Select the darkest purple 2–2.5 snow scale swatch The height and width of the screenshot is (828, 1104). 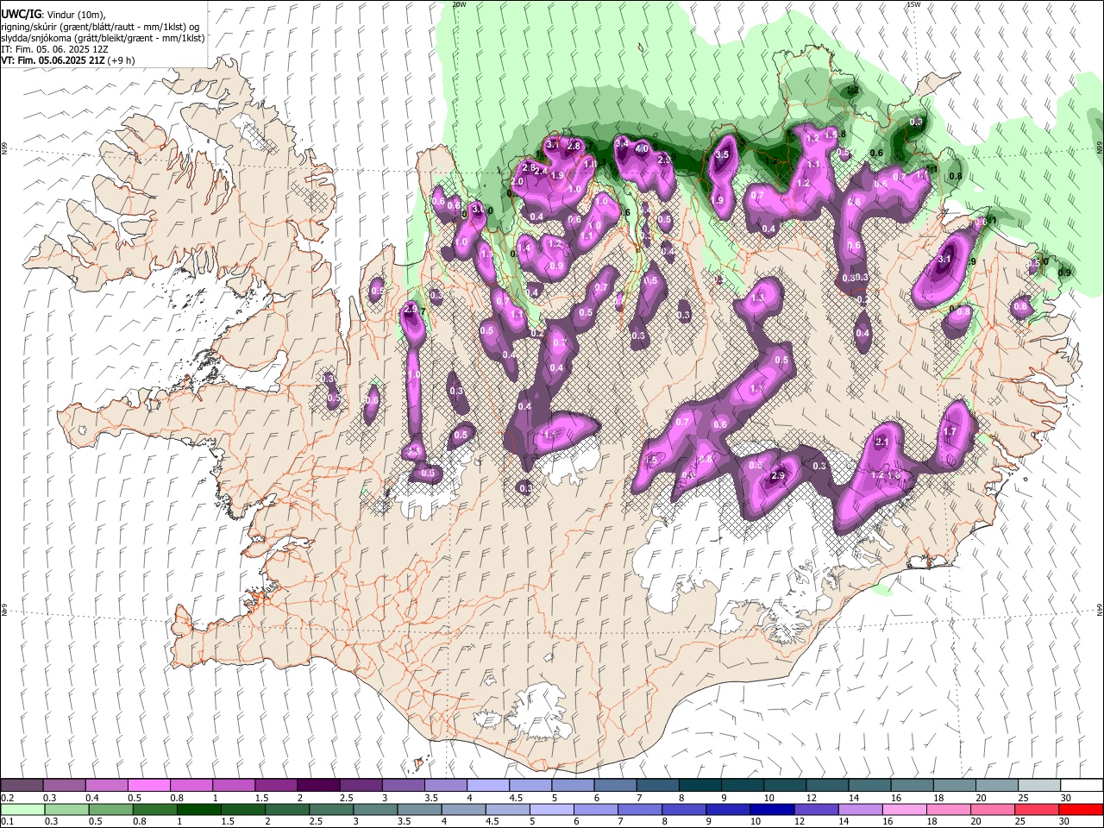click(x=317, y=786)
